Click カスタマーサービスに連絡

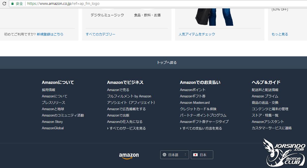[x=272, y=128]
